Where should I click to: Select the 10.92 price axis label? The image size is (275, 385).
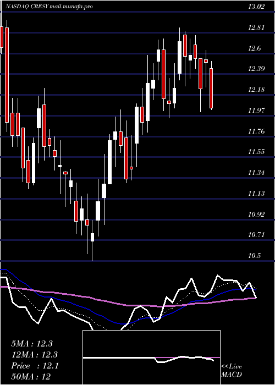click(x=256, y=215)
